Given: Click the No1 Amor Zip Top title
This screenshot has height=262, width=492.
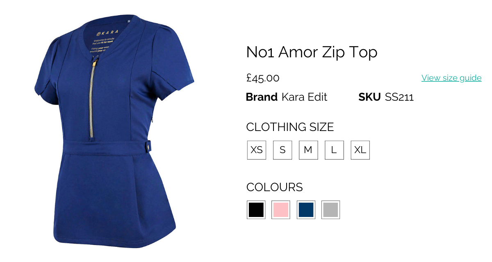Looking at the screenshot, I should pyautogui.click(x=312, y=52).
